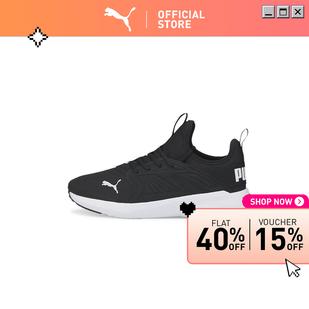Click the white Puma cat logo in header
This screenshot has width=309, height=309.
coord(120,19)
